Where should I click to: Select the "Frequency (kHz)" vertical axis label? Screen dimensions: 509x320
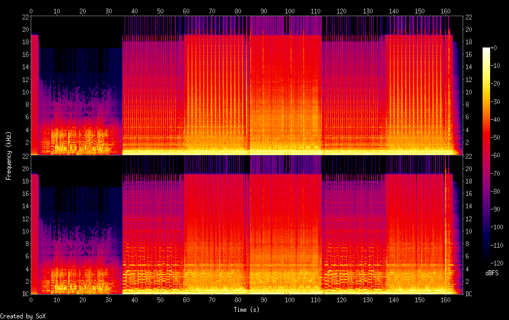pyautogui.click(x=9, y=155)
